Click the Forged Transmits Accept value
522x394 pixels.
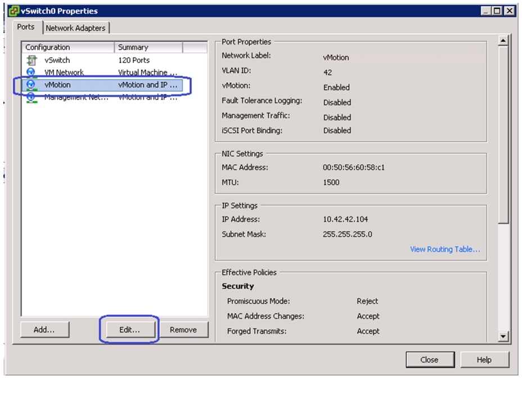[x=368, y=331]
